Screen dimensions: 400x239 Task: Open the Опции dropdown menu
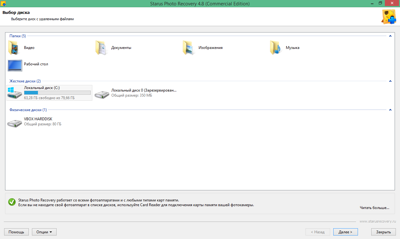tap(44, 232)
